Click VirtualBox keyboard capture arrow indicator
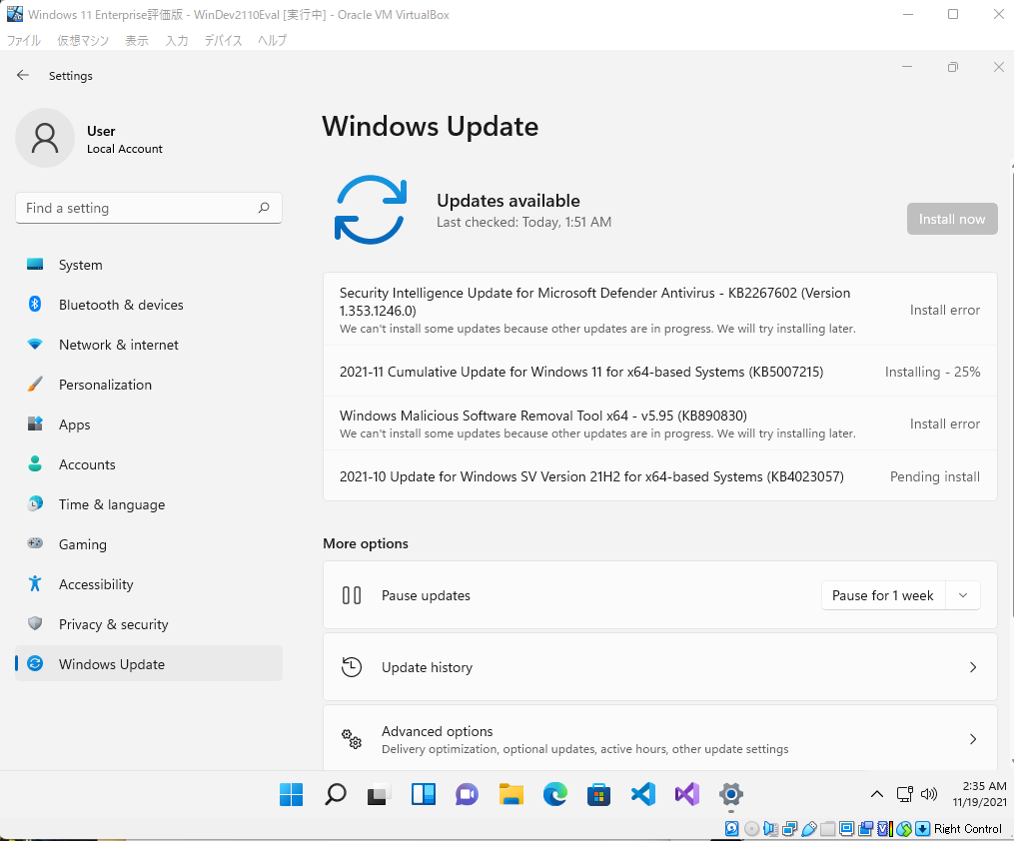The width and height of the screenshot is (1014, 842). pos(923,828)
